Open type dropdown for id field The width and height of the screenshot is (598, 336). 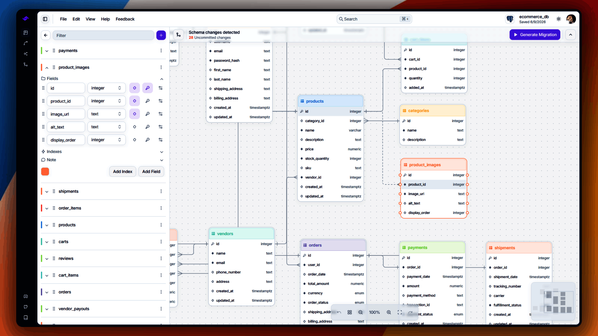click(x=106, y=88)
